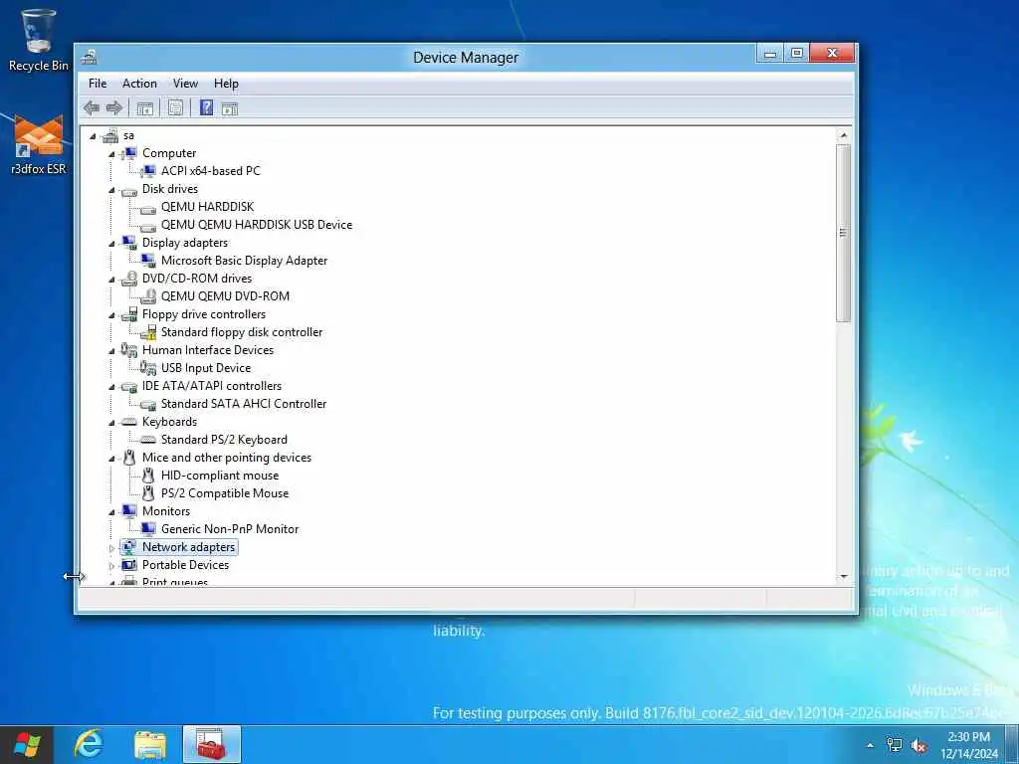Click the Portable Devices category icon
Screen dimensions: 1019x764
coord(129,565)
